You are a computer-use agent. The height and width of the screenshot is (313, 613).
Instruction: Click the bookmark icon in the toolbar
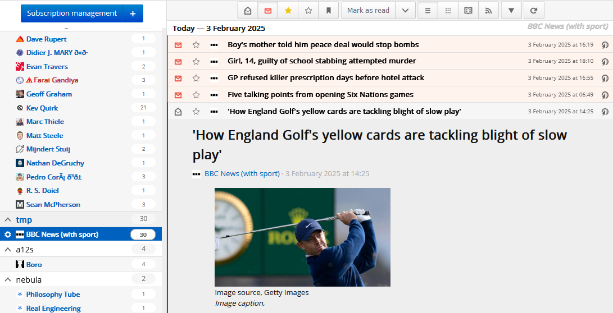(x=329, y=11)
